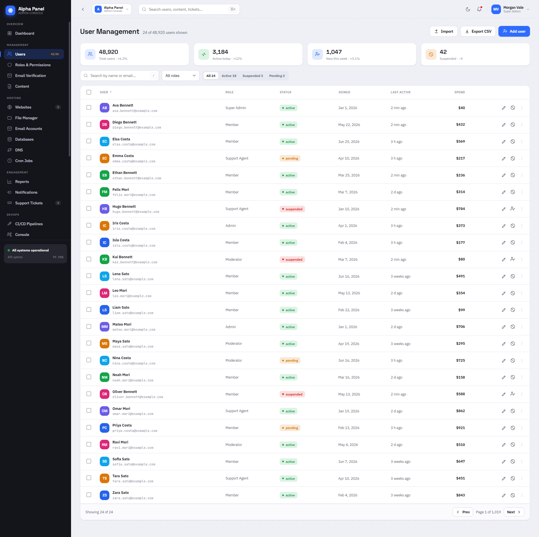
Task: Suspend Iris Costa with the ban icon
Action: pos(513,226)
